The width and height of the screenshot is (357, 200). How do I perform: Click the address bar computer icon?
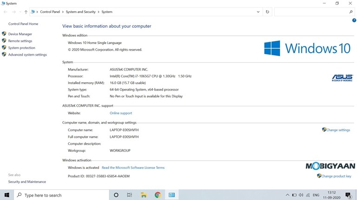(x=33, y=12)
